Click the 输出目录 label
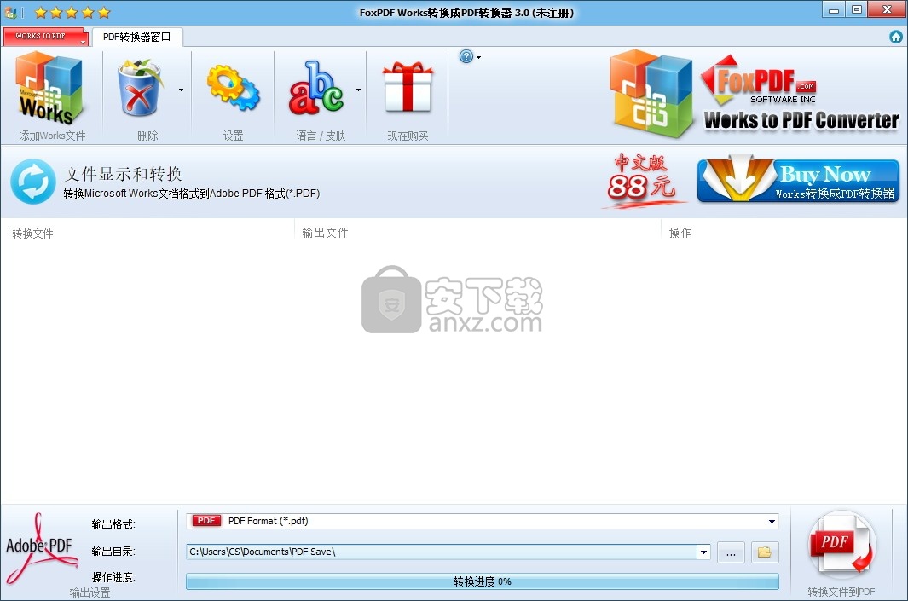The height and width of the screenshot is (601, 908). point(113,552)
